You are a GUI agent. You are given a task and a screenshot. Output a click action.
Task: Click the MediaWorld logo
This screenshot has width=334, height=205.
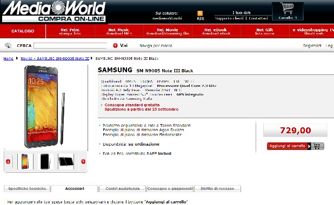(x=54, y=11)
